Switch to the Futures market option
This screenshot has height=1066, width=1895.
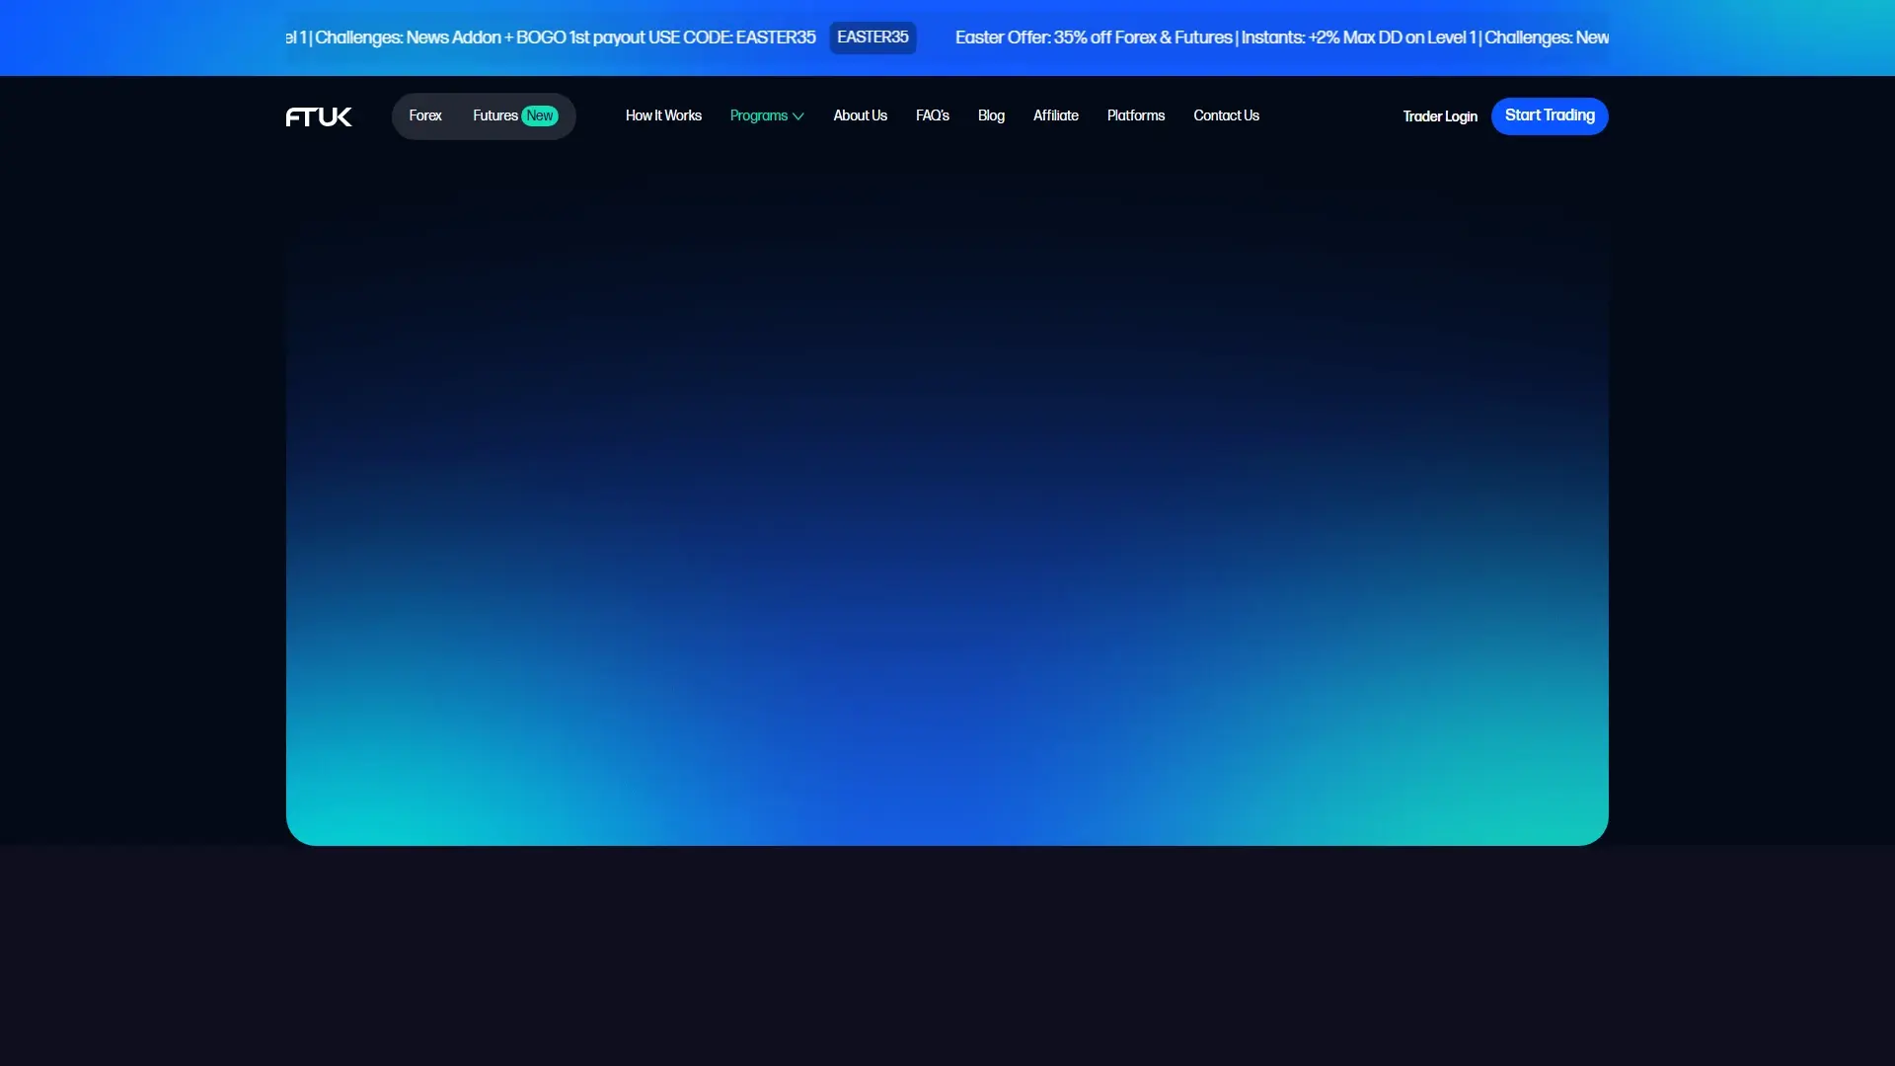493,115
